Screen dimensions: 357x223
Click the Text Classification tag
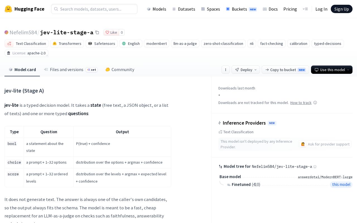click(26, 43)
